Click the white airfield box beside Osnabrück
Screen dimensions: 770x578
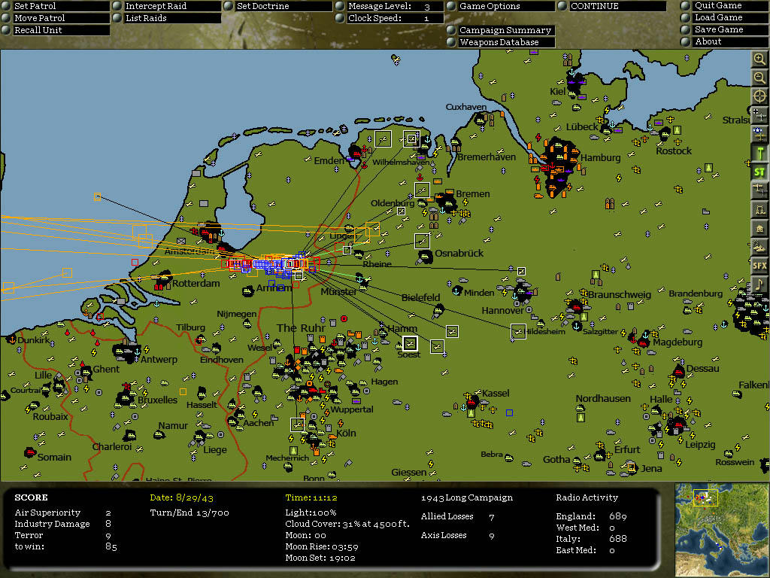[x=422, y=241]
